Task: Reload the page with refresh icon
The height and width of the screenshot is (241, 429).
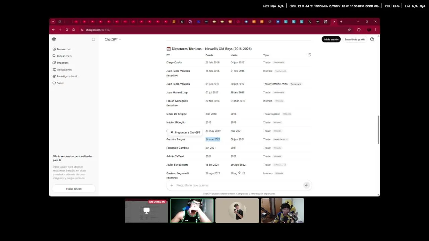Action: pos(67,30)
